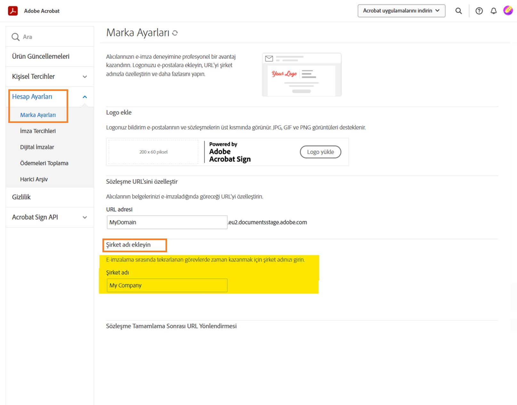View notifications bell icon
This screenshot has height=405, width=517.
494,11
